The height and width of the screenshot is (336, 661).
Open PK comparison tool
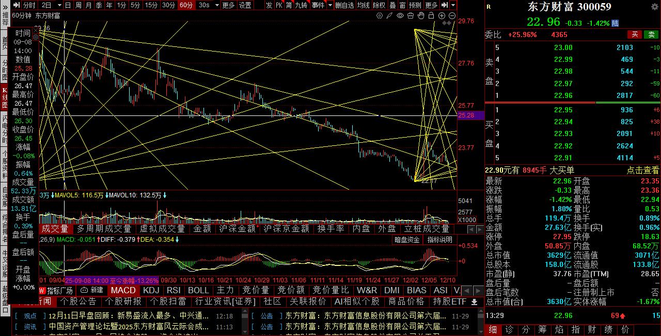[279, 5]
